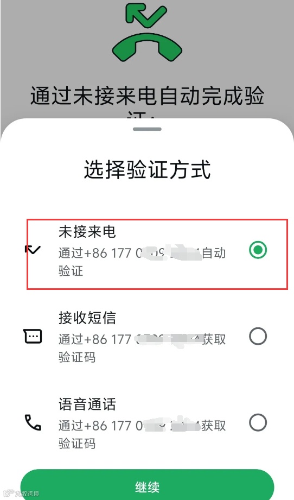Grab the bottom sheet drag handle
Screen dimensions: 294x500
click(x=147, y=129)
